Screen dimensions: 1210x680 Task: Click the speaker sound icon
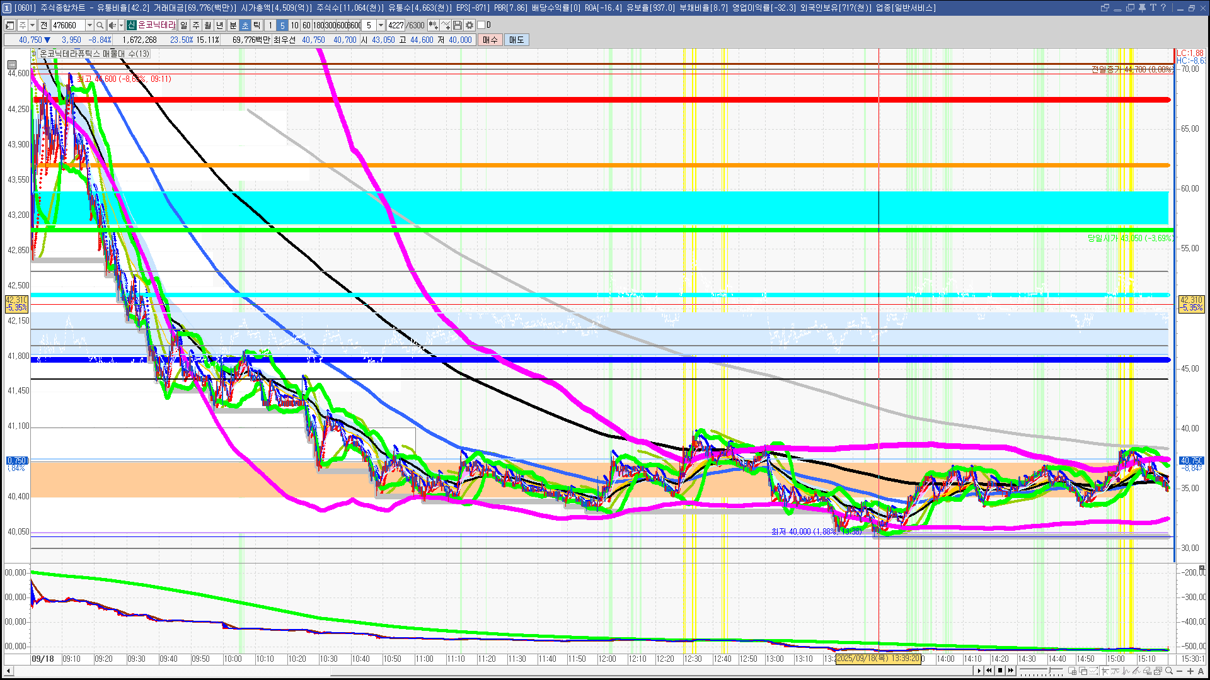tap(112, 25)
